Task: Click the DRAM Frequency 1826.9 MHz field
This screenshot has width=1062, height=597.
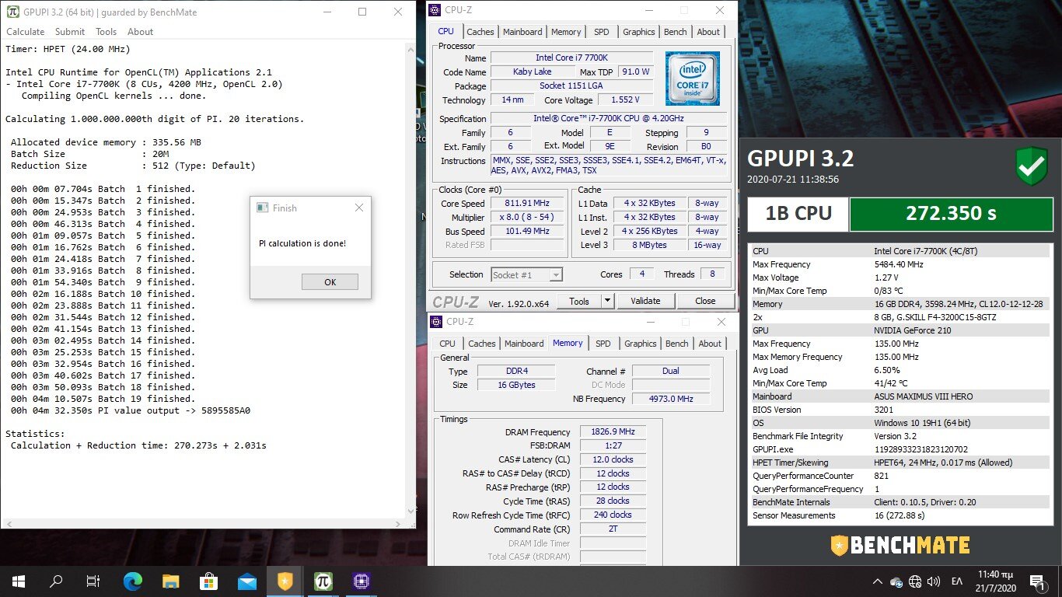Action: 613,432
